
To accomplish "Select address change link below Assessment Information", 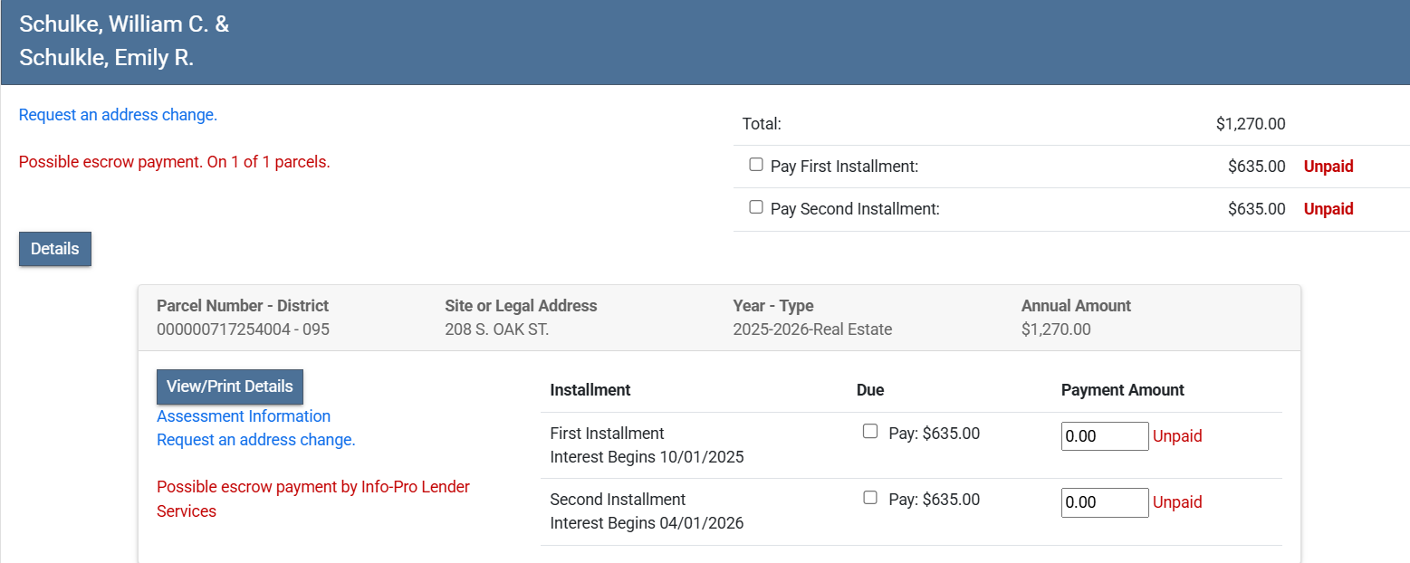I will pyautogui.click(x=256, y=440).
